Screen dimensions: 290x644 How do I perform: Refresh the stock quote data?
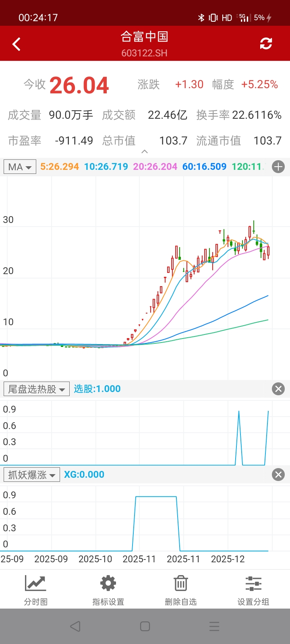[x=266, y=43]
